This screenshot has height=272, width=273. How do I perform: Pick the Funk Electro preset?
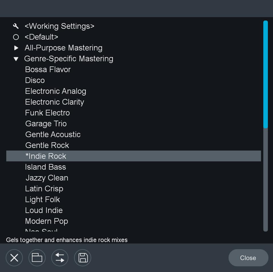[x=48, y=113]
